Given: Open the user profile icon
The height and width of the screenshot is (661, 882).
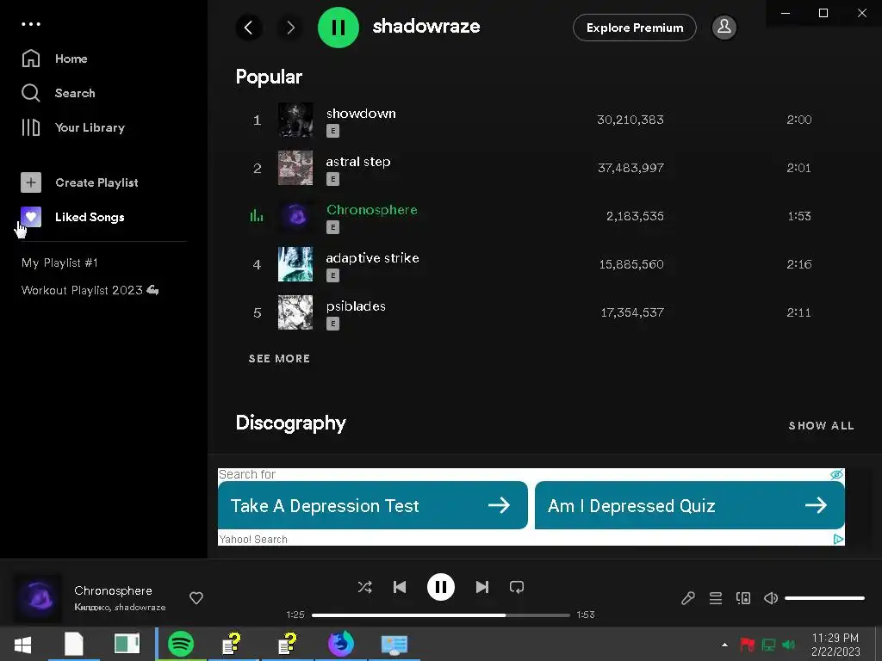Looking at the screenshot, I should (x=724, y=27).
